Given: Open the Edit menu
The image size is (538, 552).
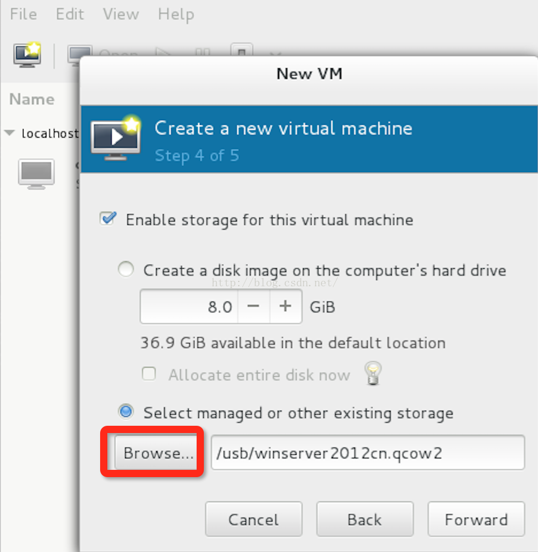Looking at the screenshot, I should point(69,14).
